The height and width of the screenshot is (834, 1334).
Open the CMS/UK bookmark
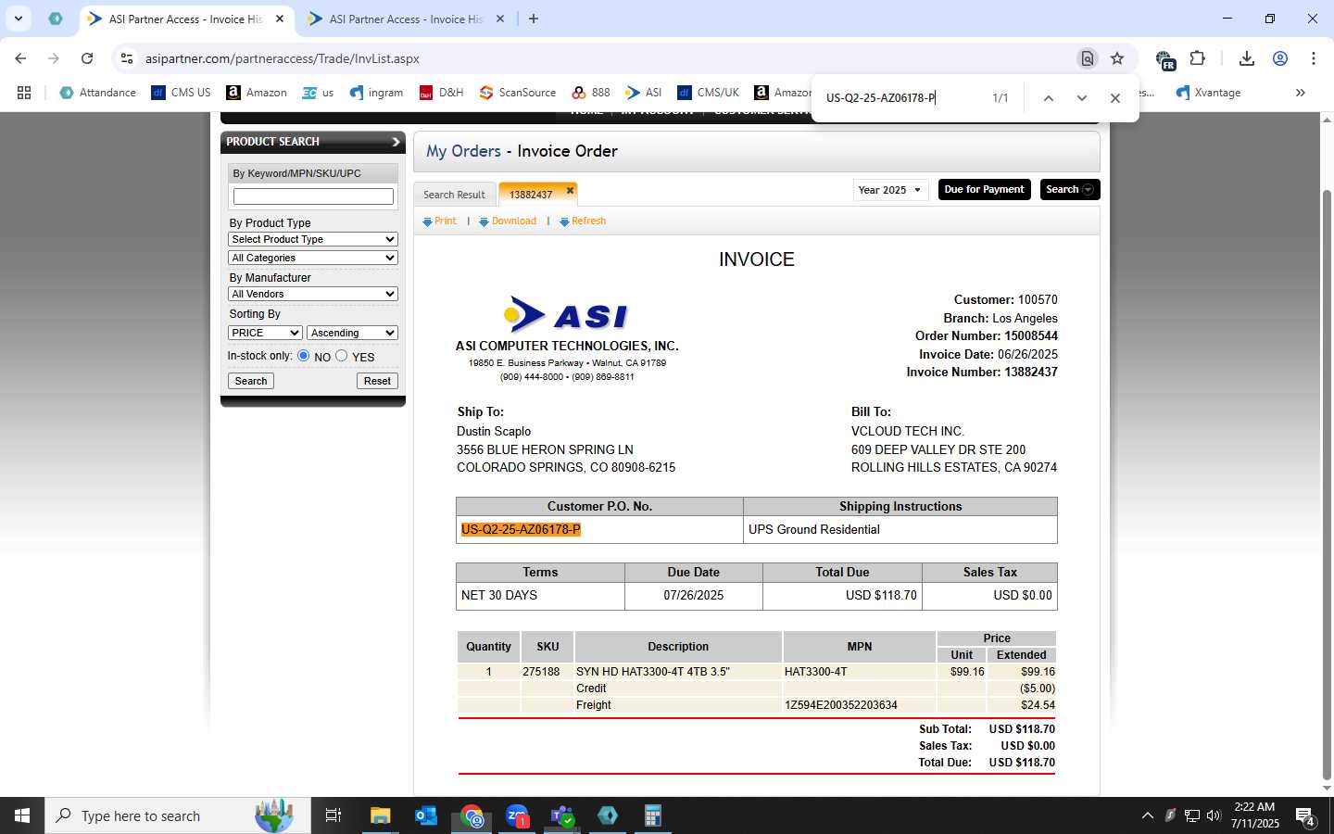coord(708,93)
